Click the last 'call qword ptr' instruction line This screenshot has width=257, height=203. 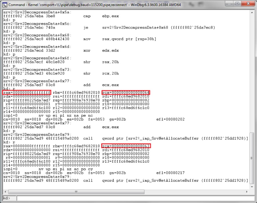click(x=125, y=180)
